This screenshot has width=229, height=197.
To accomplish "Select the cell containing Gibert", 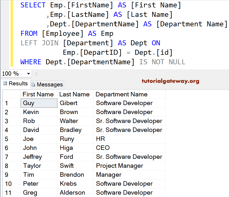I will [75, 103].
